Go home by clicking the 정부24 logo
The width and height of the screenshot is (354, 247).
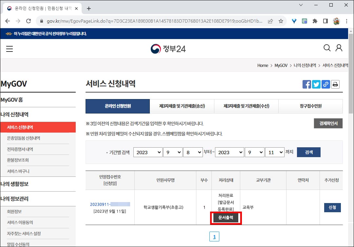[x=168, y=48]
